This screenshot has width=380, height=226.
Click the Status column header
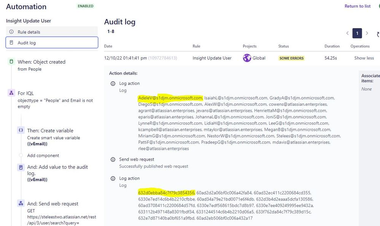(x=283, y=46)
